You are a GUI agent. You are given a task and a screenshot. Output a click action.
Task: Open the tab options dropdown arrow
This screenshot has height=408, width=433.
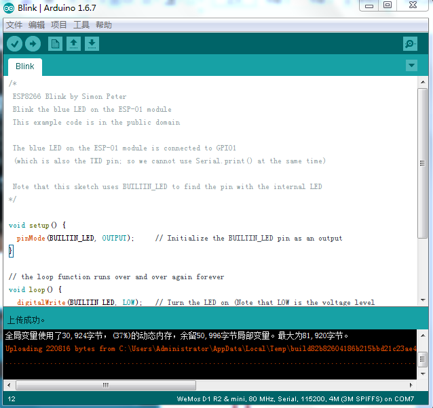click(x=411, y=66)
